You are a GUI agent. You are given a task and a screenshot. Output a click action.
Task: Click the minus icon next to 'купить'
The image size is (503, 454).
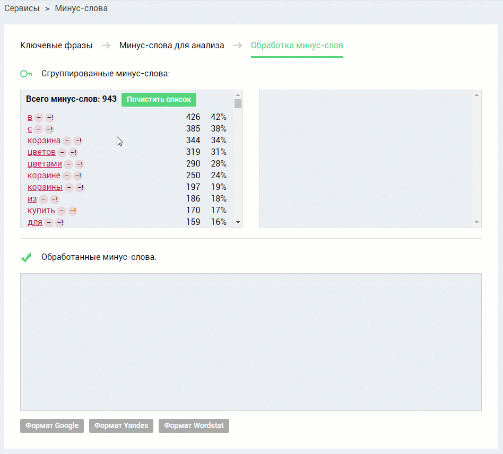coord(62,211)
